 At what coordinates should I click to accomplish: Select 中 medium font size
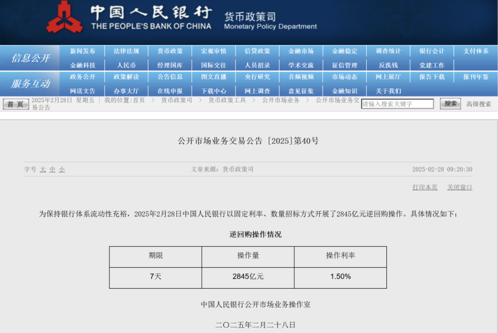click(x=52, y=169)
